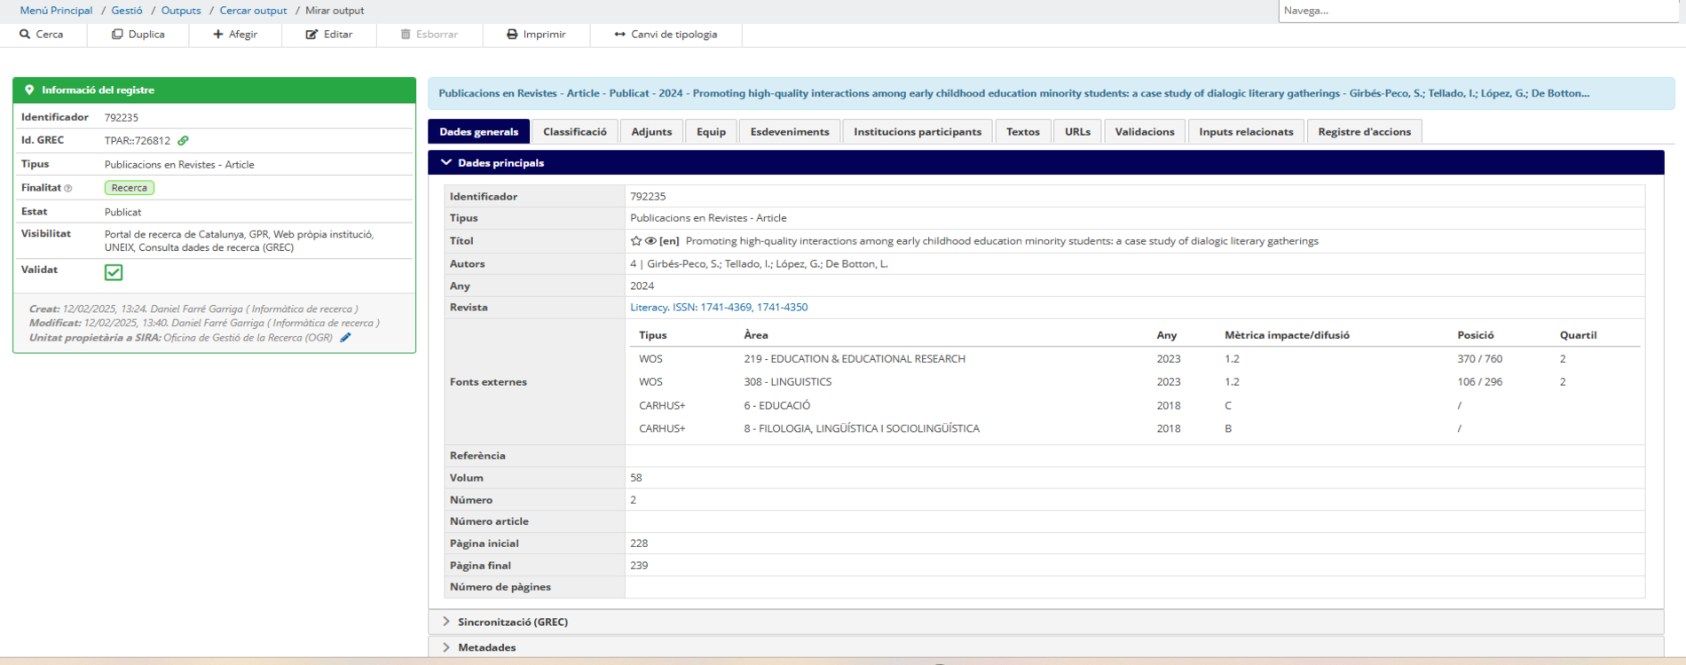This screenshot has width=1686, height=665.
Task: Open the Literacy journal ISSN link
Action: 719,308
